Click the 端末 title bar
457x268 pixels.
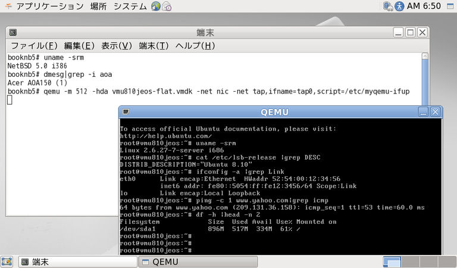(x=205, y=32)
